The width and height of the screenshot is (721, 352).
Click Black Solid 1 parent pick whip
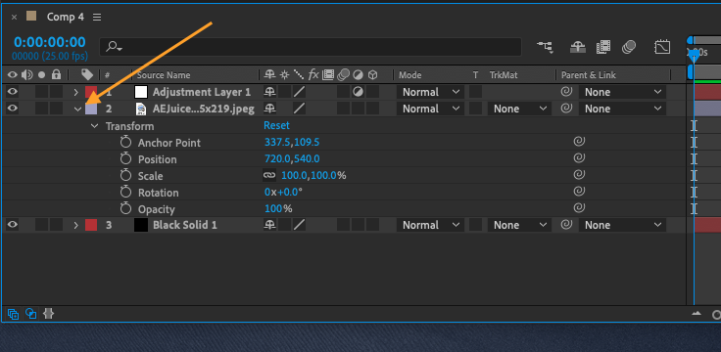point(566,225)
